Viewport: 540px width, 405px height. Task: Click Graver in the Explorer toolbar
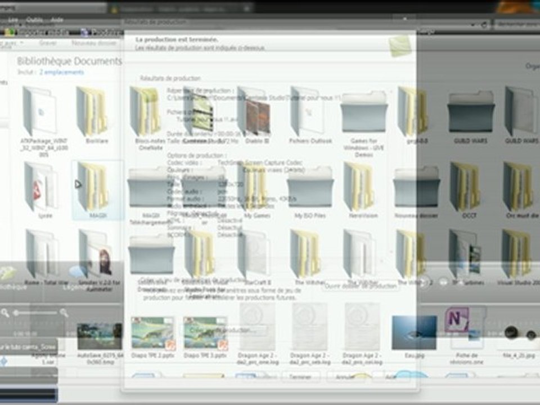48,43
